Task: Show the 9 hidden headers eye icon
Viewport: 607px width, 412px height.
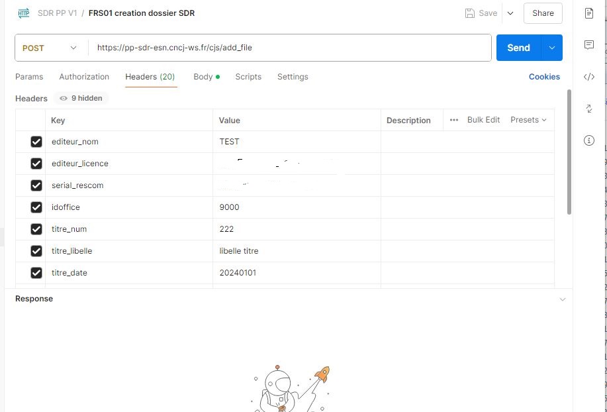Action: 64,98
